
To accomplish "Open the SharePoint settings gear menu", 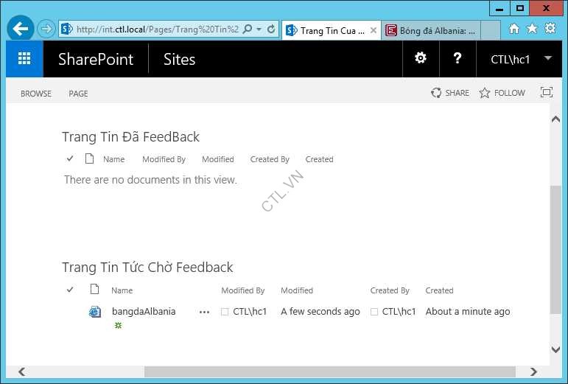I will (421, 58).
